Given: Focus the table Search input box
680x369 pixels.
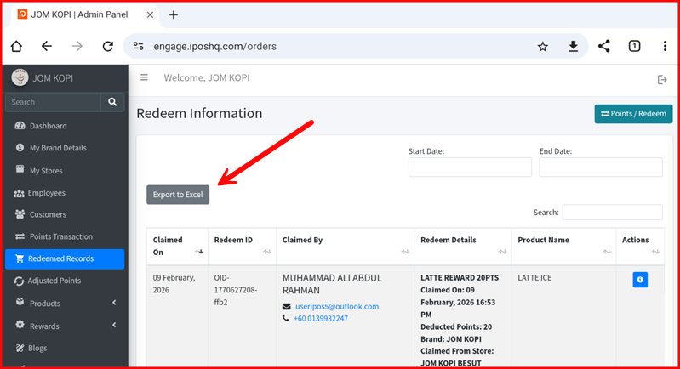Looking at the screenshot, I should pos(612,213).
